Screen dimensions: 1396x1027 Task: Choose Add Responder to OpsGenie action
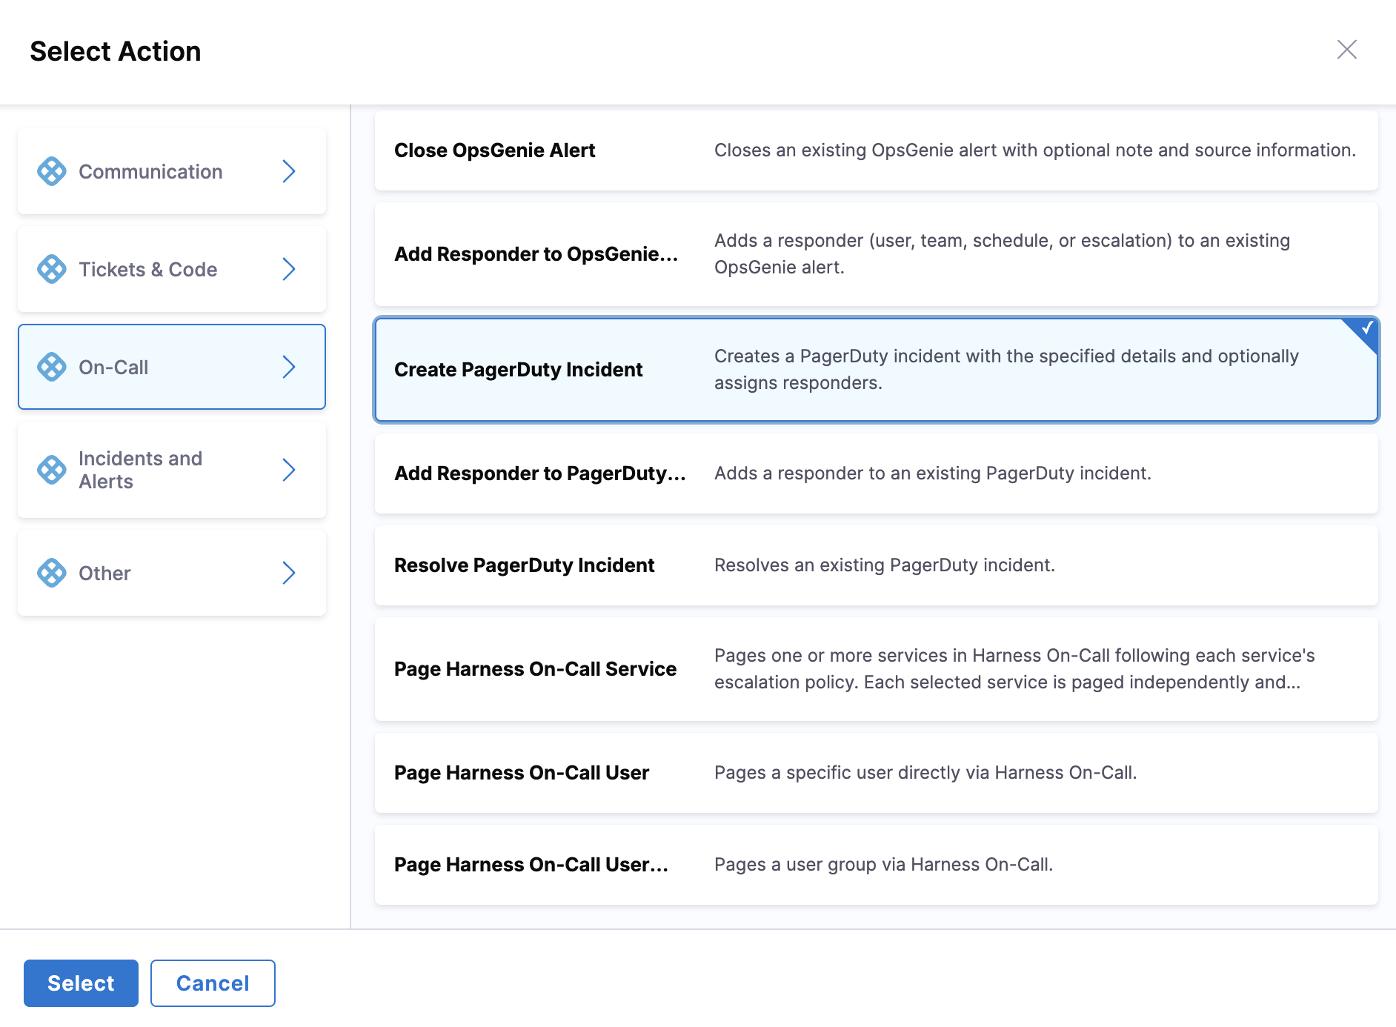coord(877,254)
